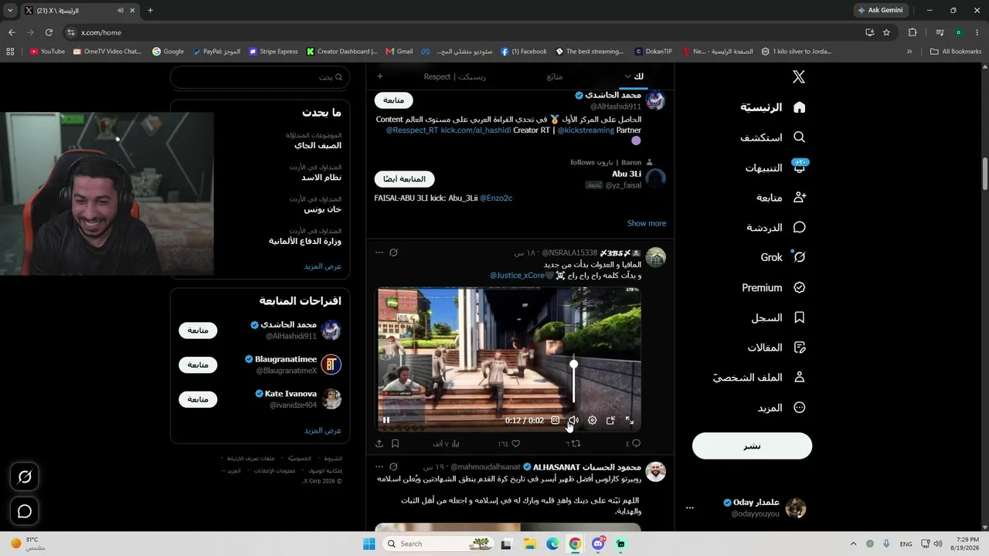Open YouTube bookmark
This screenshot has width=989, height=556.
tap(47, 52)
